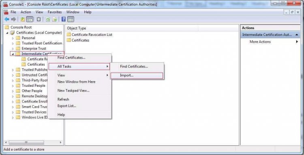This screenshot has height=155, width=304.
Task: Choose New Taskpad View...
Action: tap(80, 90)
